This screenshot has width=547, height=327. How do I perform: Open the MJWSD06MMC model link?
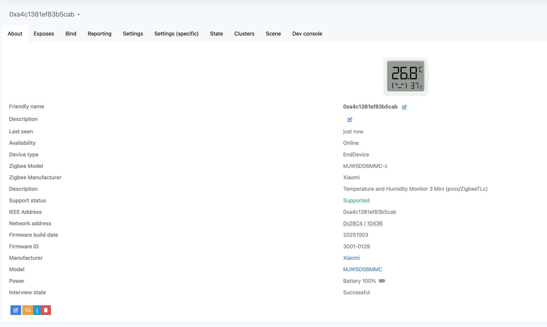pos(362,269)
